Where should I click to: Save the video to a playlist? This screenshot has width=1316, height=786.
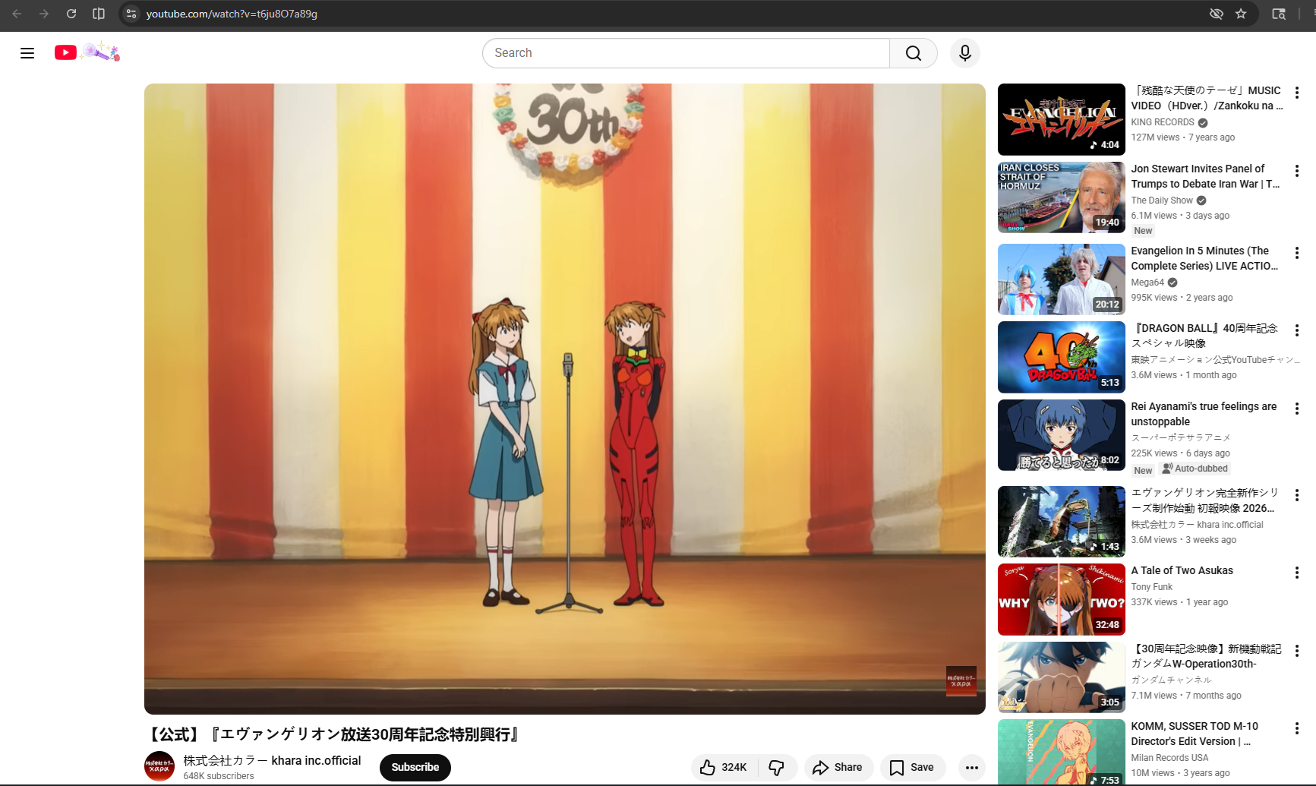coord(913,767)
